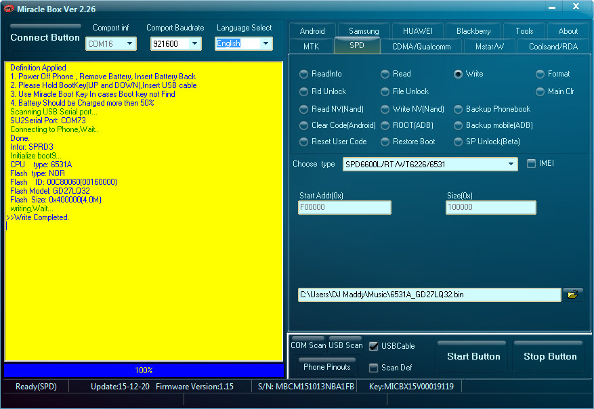This screenshot has height=409, width=594.
Task: Click the Miracle Box title bar logo
Action: 8,9
